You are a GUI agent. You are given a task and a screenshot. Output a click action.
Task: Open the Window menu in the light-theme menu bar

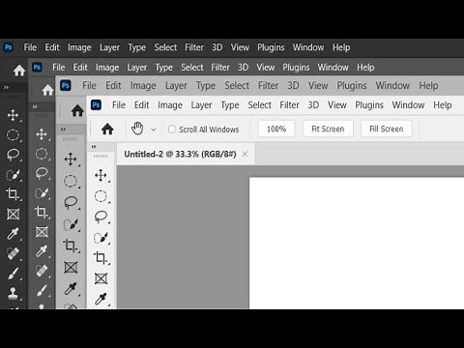(x=408, y=105)
